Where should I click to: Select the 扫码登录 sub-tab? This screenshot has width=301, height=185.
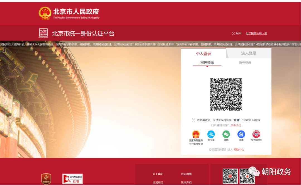[207, 63]
